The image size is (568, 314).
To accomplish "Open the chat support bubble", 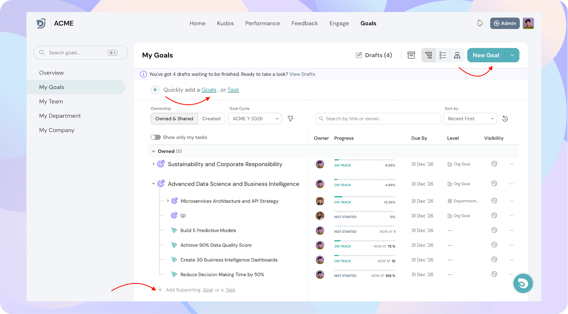I will (523, 283).
